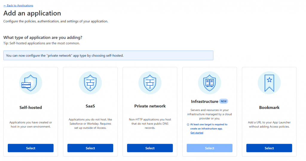Click the Self-hosted card title
The image size is (306, 161).
pyautogui.click(x=31, y=107)
